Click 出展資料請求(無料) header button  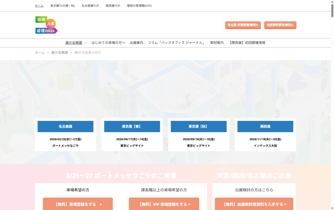pyautogui.click(x=280, y=25)
